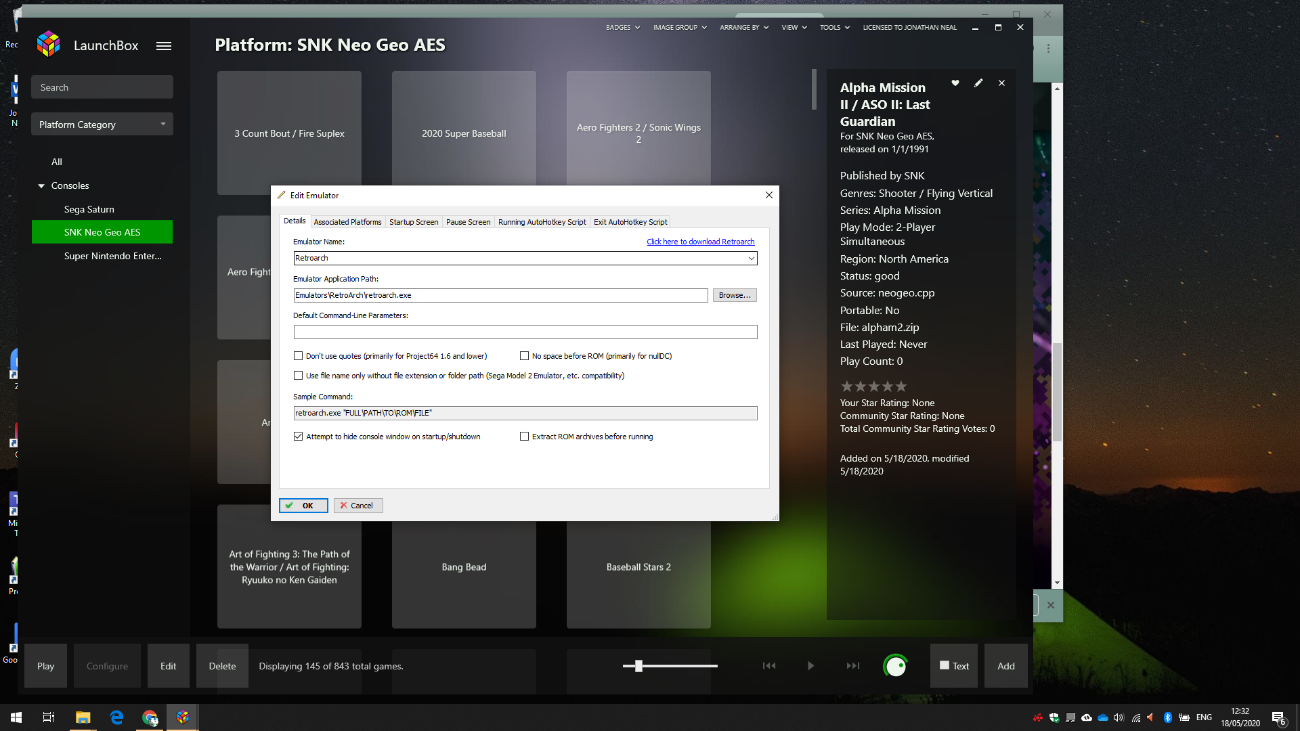1300x731 pixels.
Task: Open the View dropdown menu
Action: [x=794, y=28]
